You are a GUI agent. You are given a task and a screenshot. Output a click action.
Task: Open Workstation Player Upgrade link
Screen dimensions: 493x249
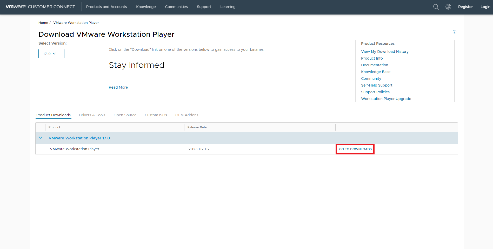pyautogui.click(x=386, y=99)
